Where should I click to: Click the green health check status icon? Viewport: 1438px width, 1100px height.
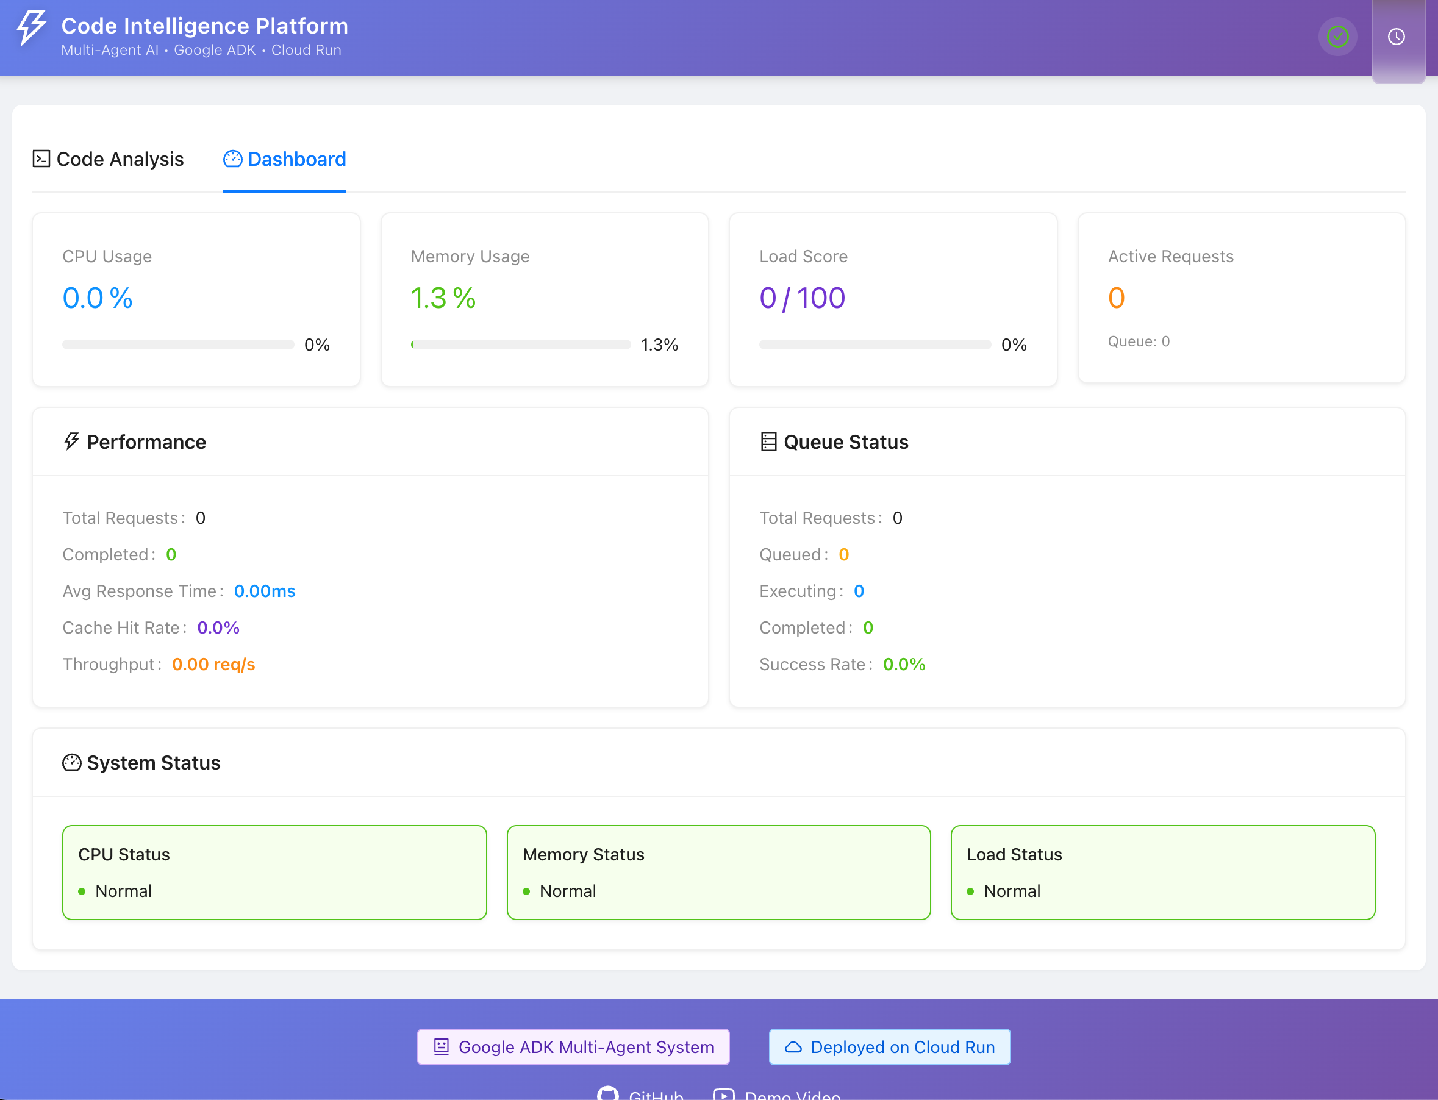(x=1337, y=37)
